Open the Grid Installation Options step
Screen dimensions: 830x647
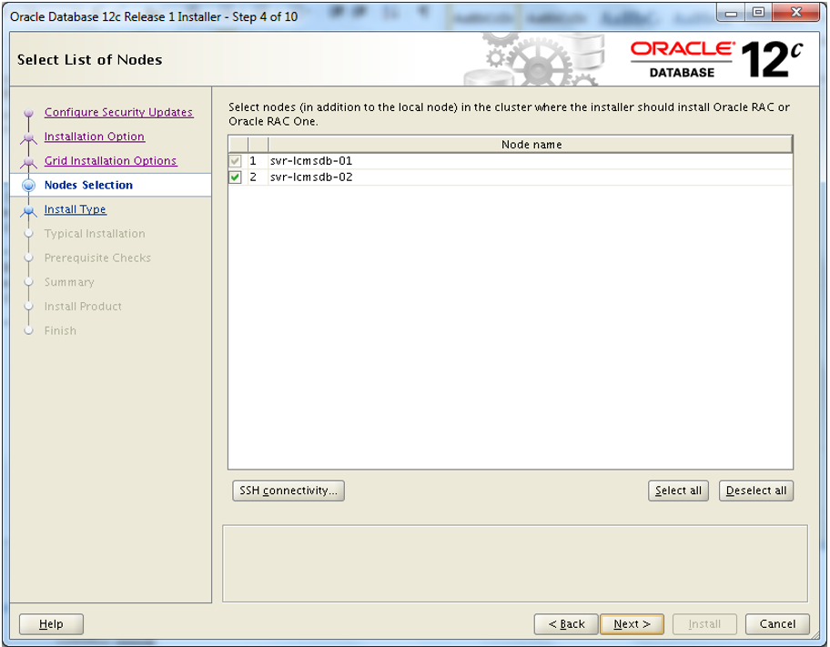(110, 160)
